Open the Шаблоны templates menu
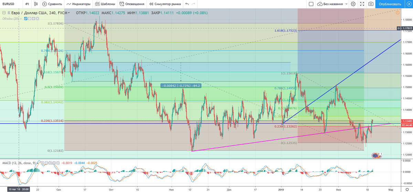413x192 pixels. (x=105, y=4)
